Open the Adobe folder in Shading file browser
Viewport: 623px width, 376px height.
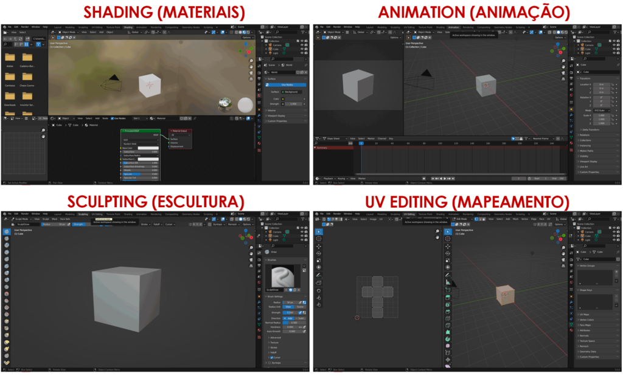tap(10, 58)
